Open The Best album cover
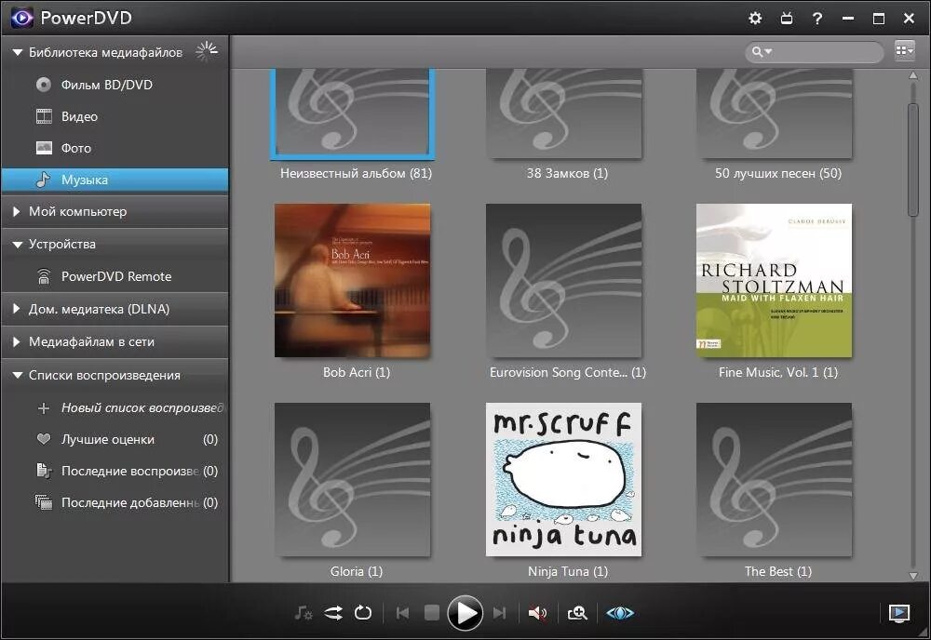The height and width of the screenshot is (640, 931). [x=775, y=480]
